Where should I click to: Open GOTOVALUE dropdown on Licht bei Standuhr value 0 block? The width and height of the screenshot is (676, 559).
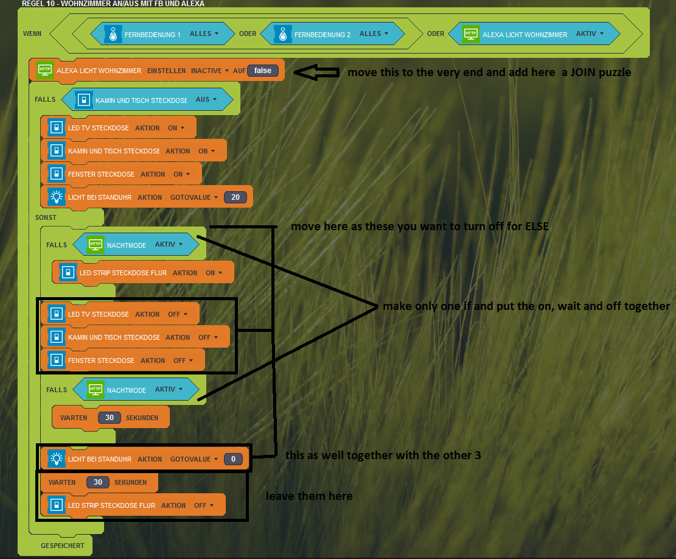(194, 459)
